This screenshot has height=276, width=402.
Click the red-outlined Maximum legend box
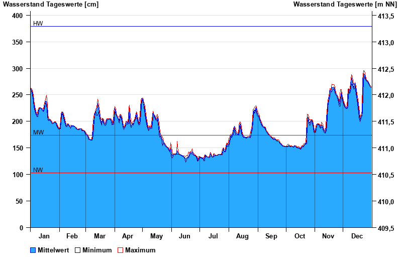(120, 250)
